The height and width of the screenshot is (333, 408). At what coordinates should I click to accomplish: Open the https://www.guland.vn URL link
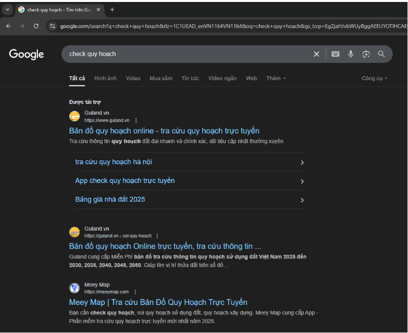tap(107, 121)
